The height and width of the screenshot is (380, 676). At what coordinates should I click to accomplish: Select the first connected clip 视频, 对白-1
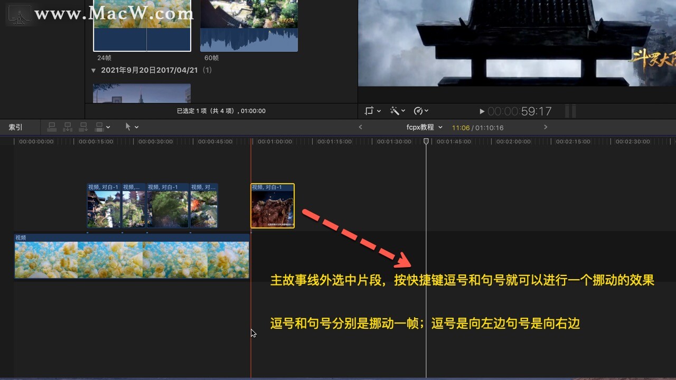(x=104, y=206)
